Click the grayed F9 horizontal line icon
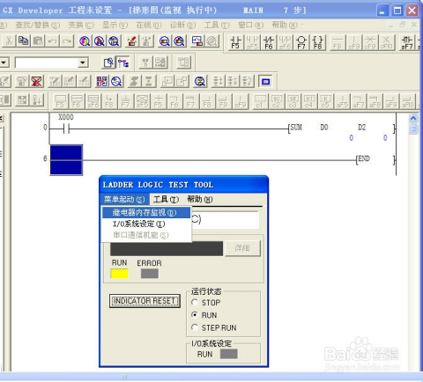Image resolution: width=423 pixels, height=382 pixels. click(x=338, y=42)
